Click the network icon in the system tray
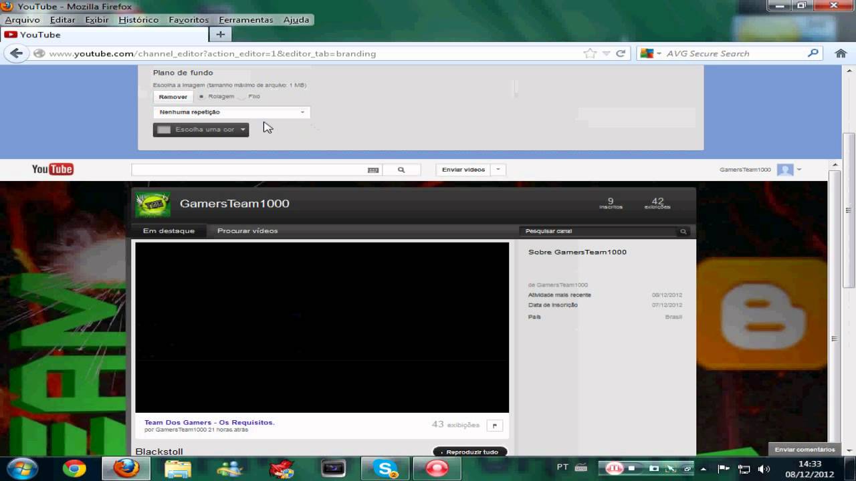 (x=744, y=469)
